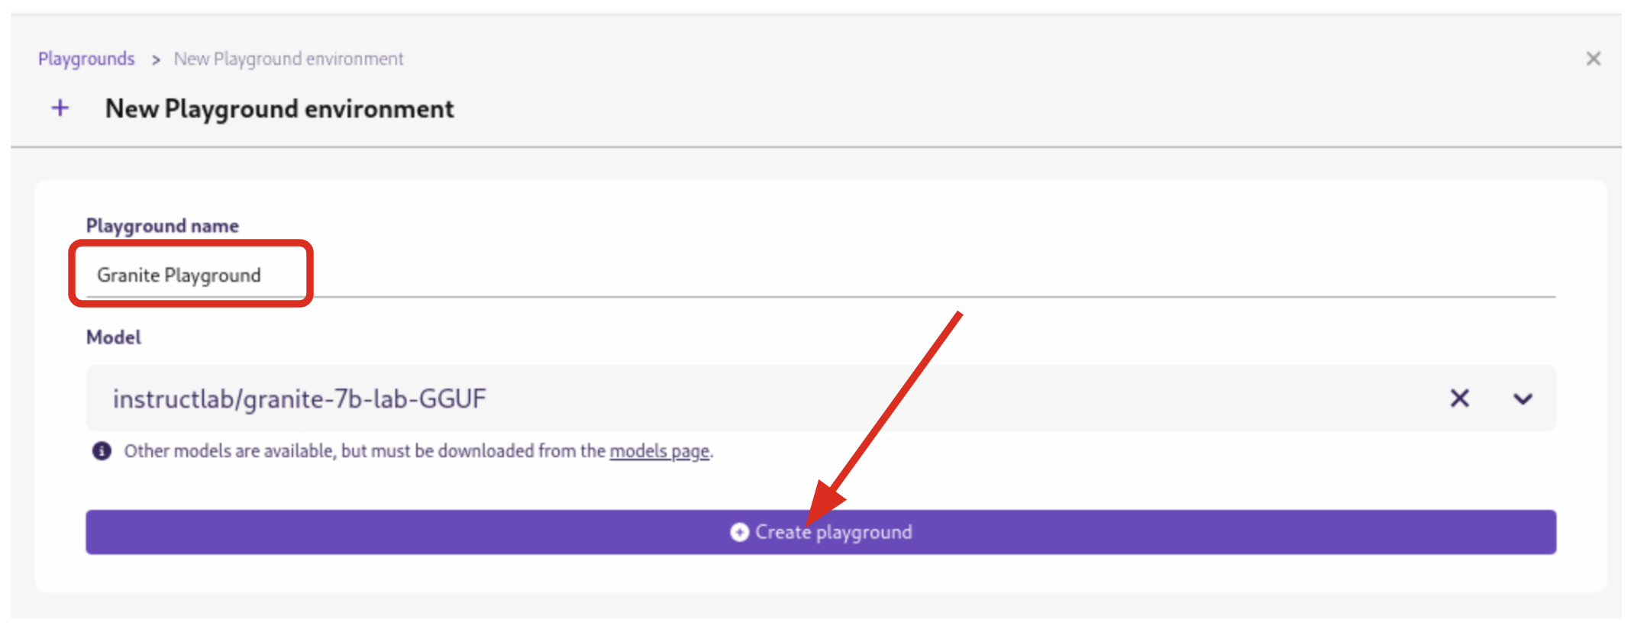
Task: Expand the Model dropdown chevron
Action: (1523, 398)
